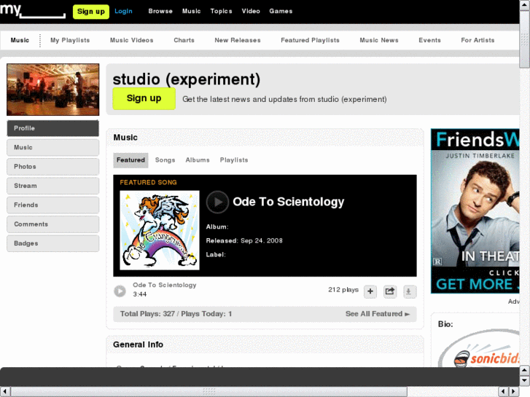Click the rightmost horizontal scroll arrow
Image resolution: width=530 pixels, height=397 pixels.
coord(514,392)
